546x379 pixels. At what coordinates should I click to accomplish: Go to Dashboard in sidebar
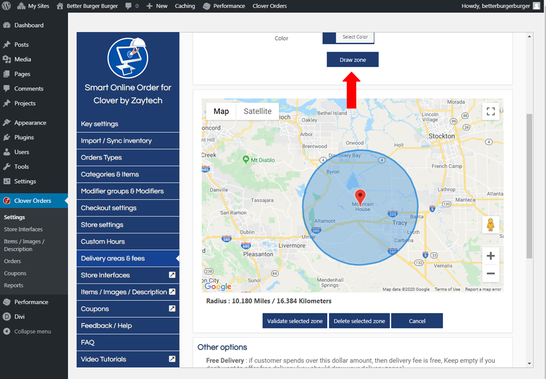coord(34,25)
